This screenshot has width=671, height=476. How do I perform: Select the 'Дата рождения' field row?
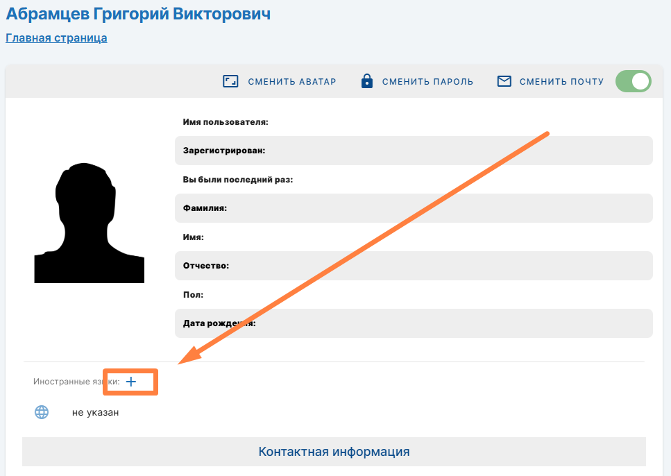tap(414, 323)
